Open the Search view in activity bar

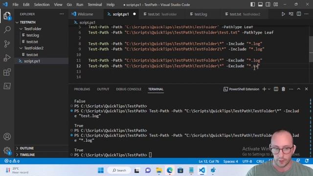pyautogui.click(x=7, y=29)
